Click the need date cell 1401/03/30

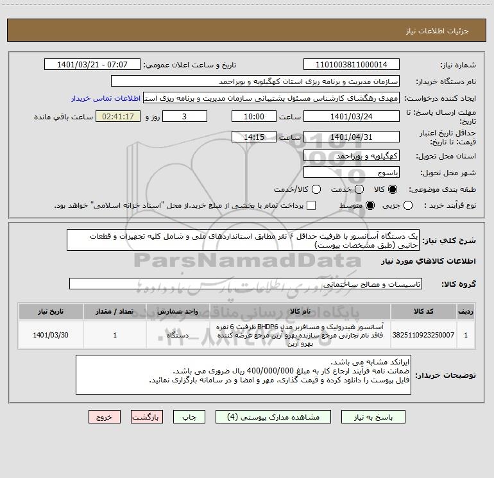pyautogui.click(x=51, y=335)
